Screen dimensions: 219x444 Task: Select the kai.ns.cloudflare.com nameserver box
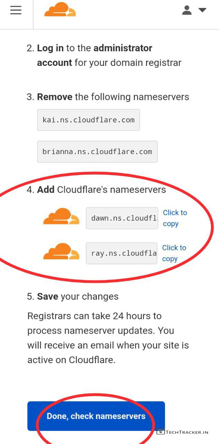click(x=89, y=120)
